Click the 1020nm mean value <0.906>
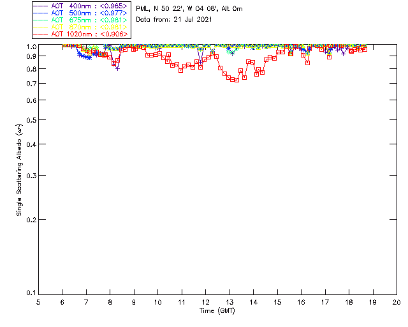The image size is (408, 327). [x=113, y=34]
